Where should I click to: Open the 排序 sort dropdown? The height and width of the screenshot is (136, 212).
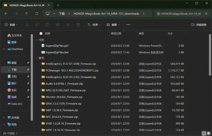[x=94, y=25]
